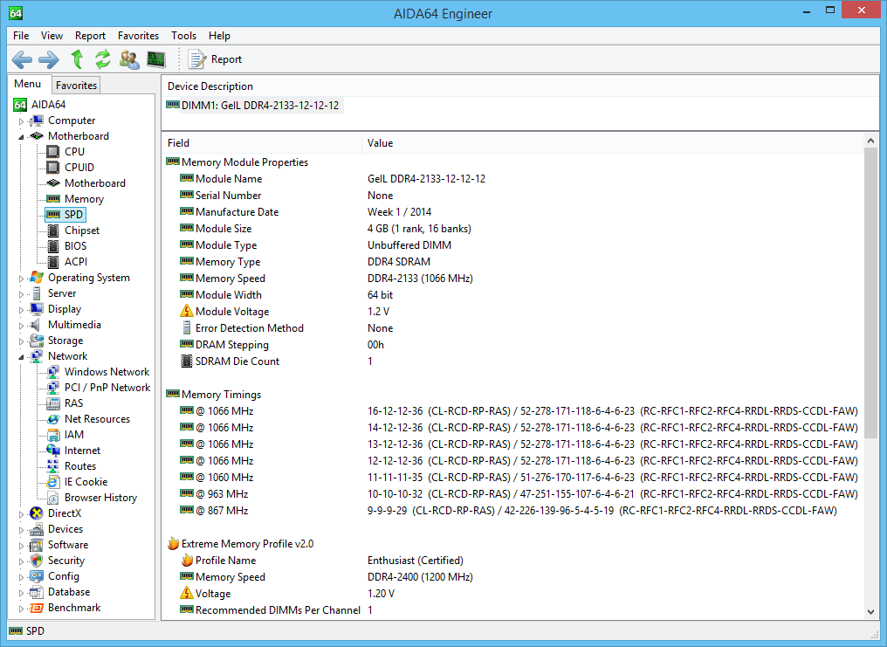The image size is (887, 647).
Task: Collapse the Motherboard tree node
Action: (21, 137)
